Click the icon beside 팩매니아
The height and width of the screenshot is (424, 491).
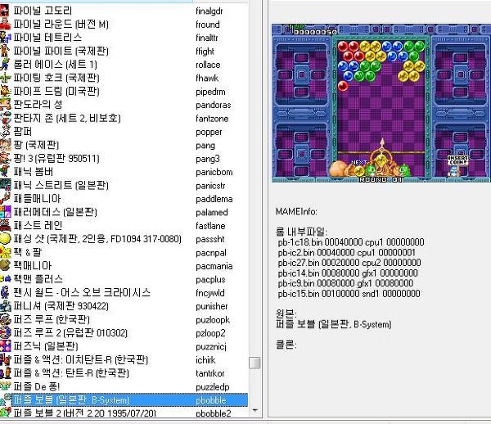5,265
